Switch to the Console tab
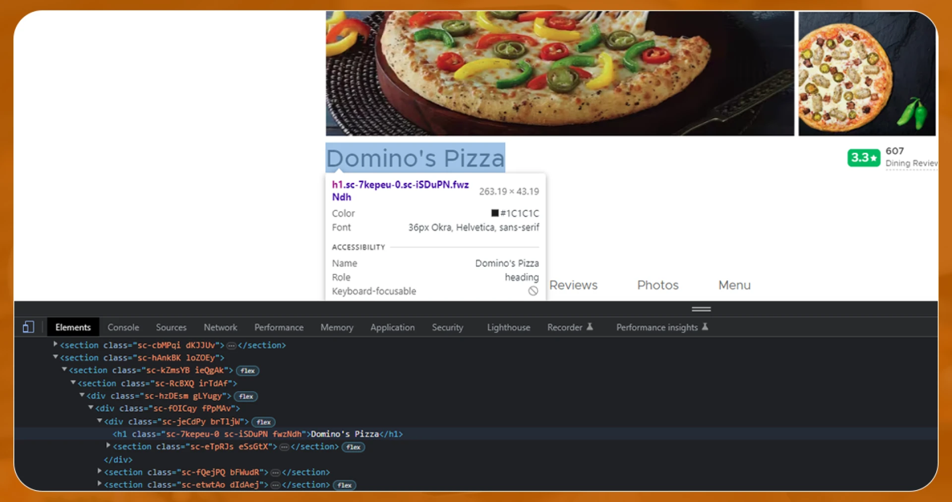The height and width of the screenshot is (502, 952). [x=123, y=327]
